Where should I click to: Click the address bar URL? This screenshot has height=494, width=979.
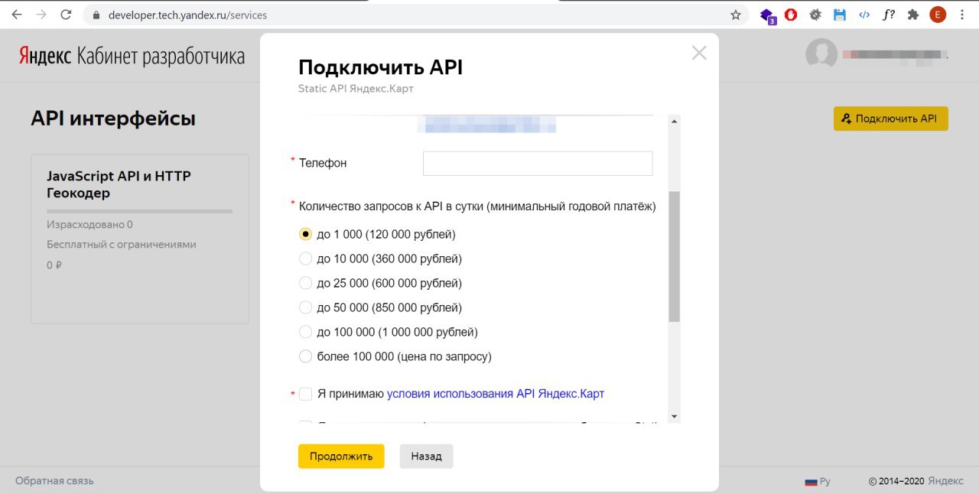(x=187, y=15)
